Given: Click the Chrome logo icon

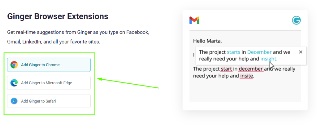Looking at the screenshot, I should (14, 65).
